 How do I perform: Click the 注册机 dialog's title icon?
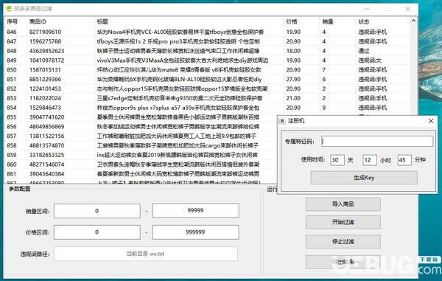coord(282,121)
